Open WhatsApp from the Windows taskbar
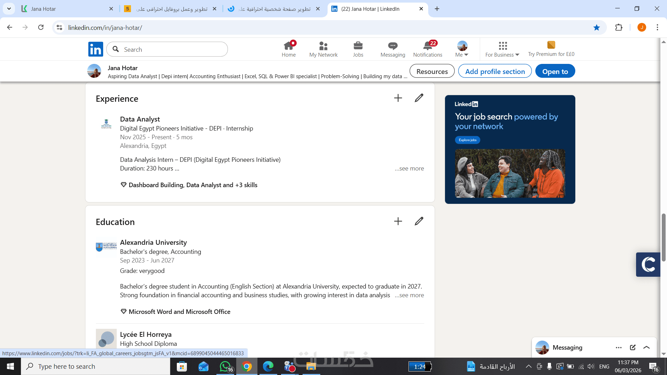Image resolution: width=667 pixels, height=375 pixels. tap(225, 366)
